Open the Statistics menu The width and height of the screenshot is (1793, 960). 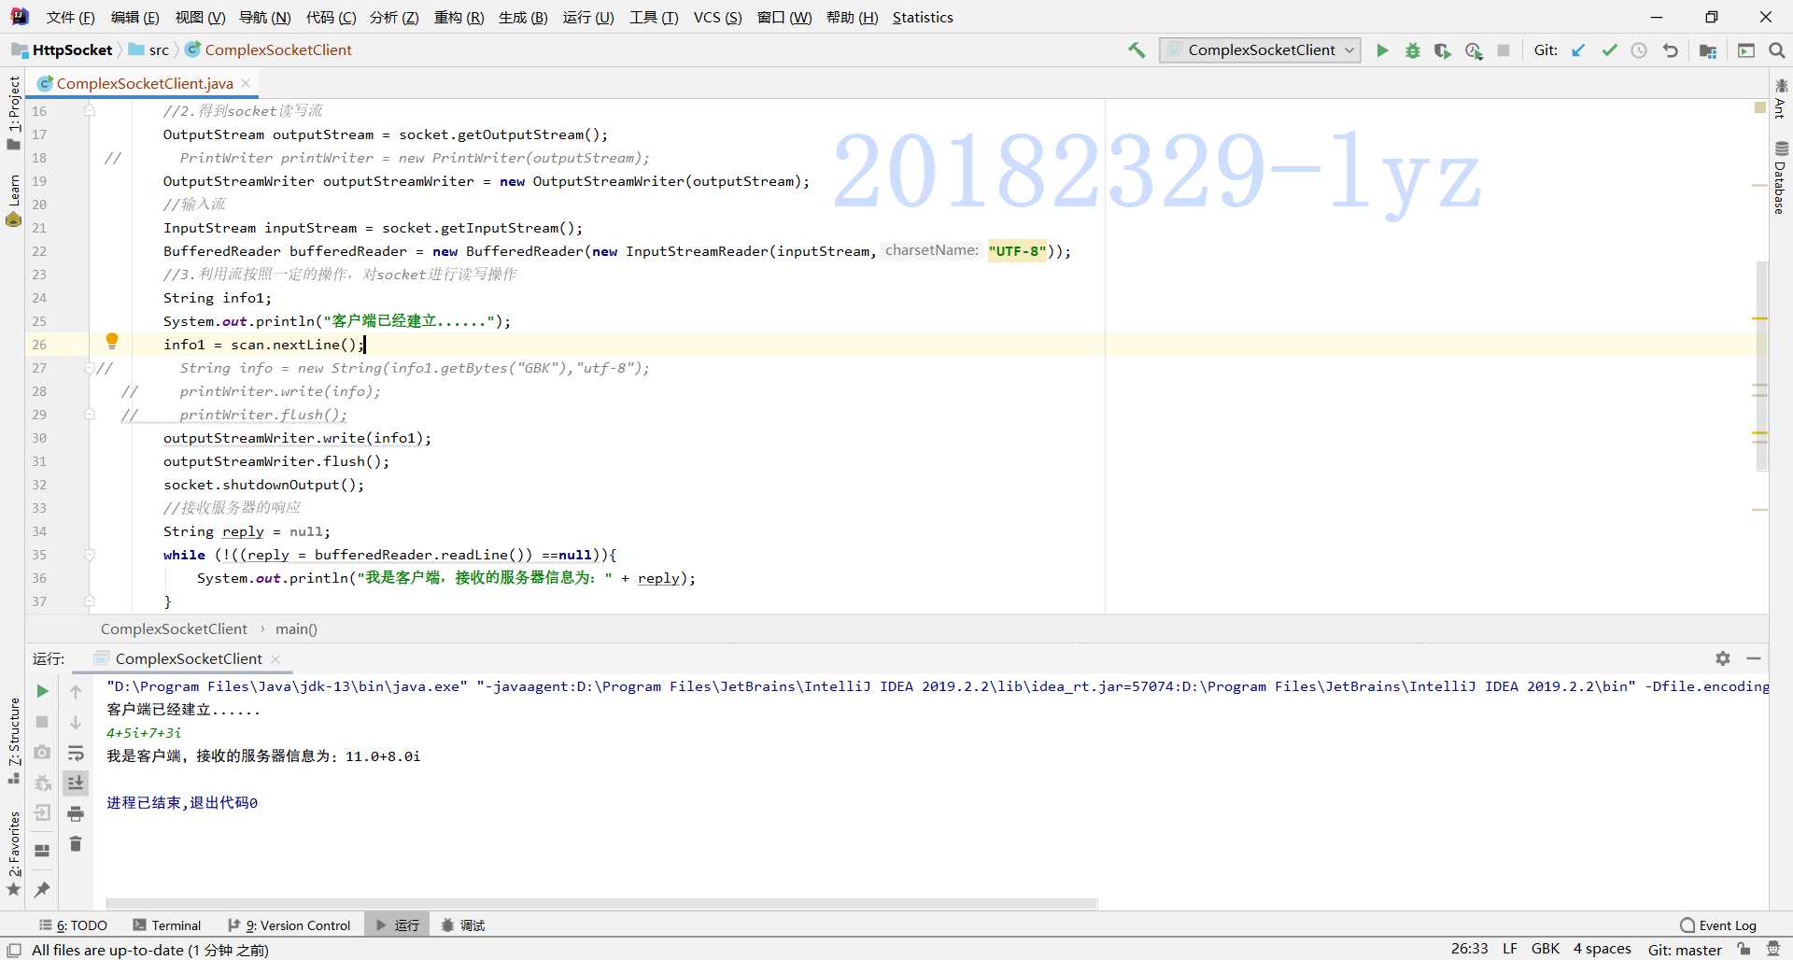(923, 17)
